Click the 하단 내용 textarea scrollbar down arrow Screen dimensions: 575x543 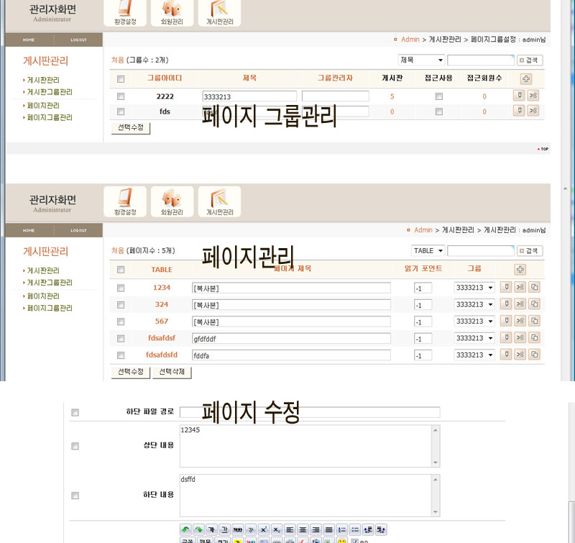coord(436,512)
